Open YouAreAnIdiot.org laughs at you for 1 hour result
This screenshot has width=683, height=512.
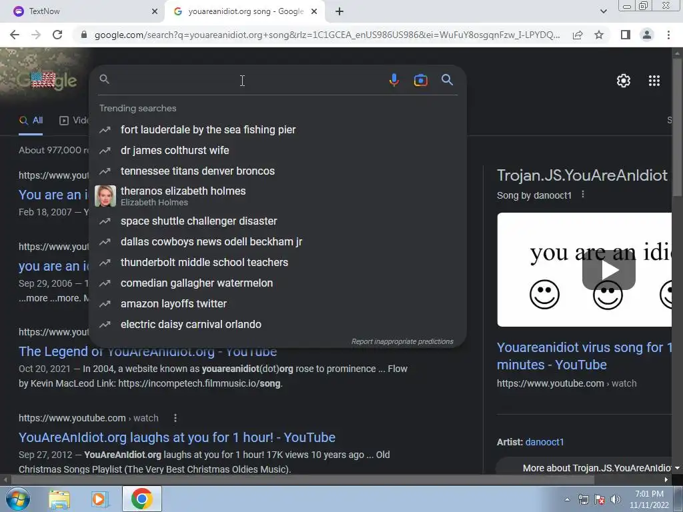click(177, 437)
